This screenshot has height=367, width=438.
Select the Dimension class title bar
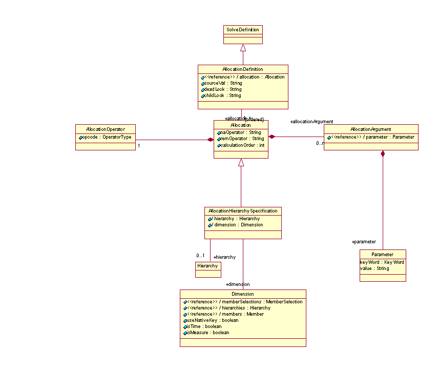coord(242,294)
